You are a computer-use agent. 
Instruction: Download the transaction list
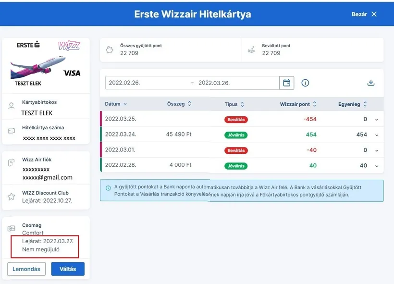[370, 83]
